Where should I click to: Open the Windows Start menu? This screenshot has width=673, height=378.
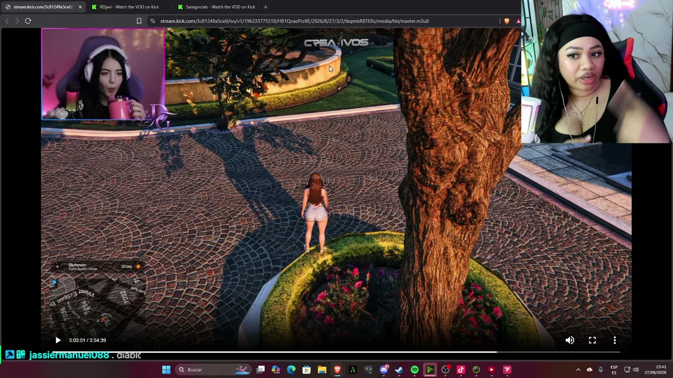point(166,370)
